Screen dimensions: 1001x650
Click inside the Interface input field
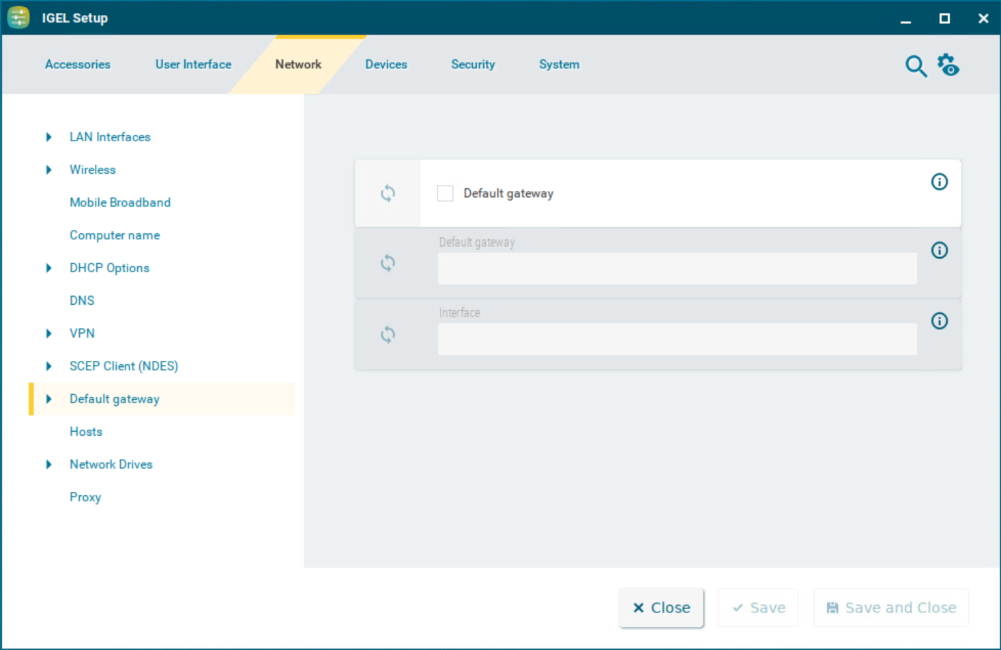tap(676, 339)
